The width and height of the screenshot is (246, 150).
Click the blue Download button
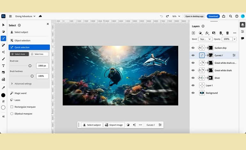(x=213, y=16)
